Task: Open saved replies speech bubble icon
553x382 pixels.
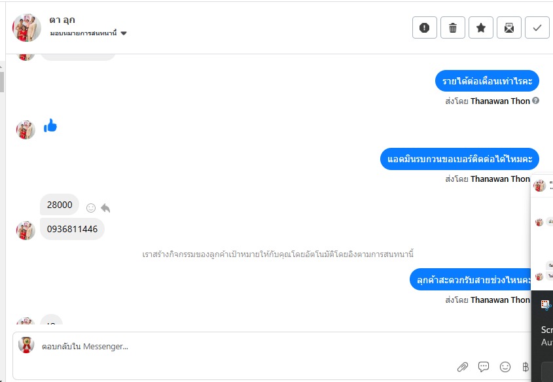Action: [x=484, y=367]
